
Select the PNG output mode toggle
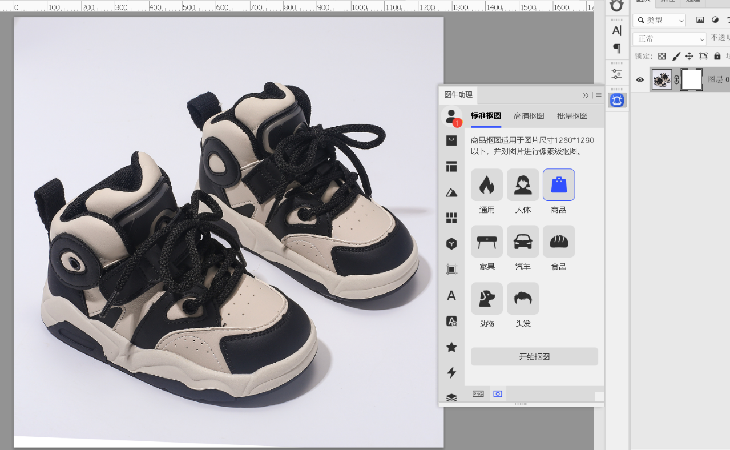pos(478,394)
